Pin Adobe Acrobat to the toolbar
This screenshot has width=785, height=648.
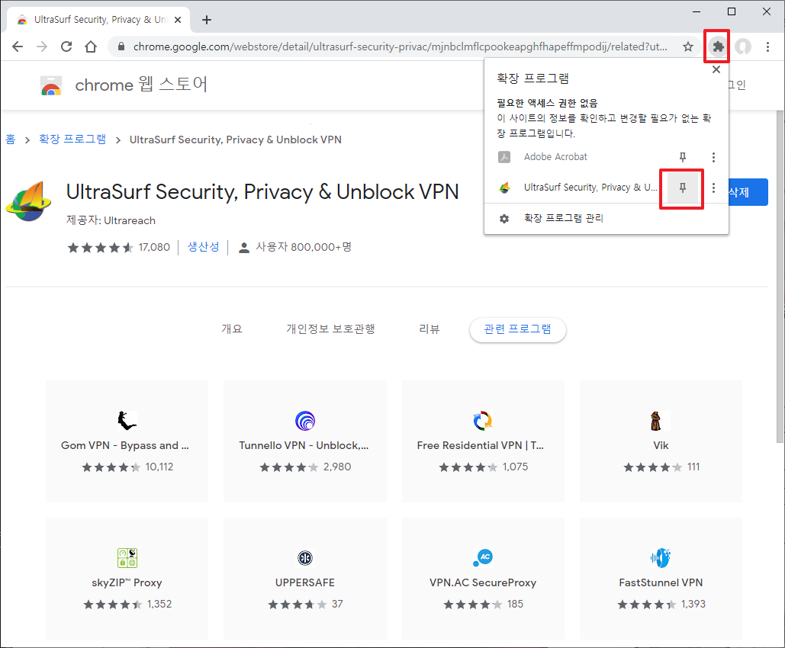coord(682,157)
